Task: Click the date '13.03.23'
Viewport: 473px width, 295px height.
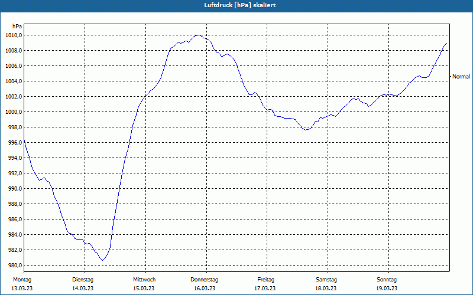Action: (22, 289)
